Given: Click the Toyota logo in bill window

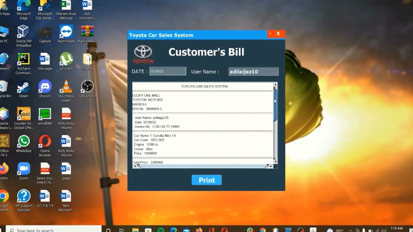Looking at the screenshot, I should coord(143,54).
